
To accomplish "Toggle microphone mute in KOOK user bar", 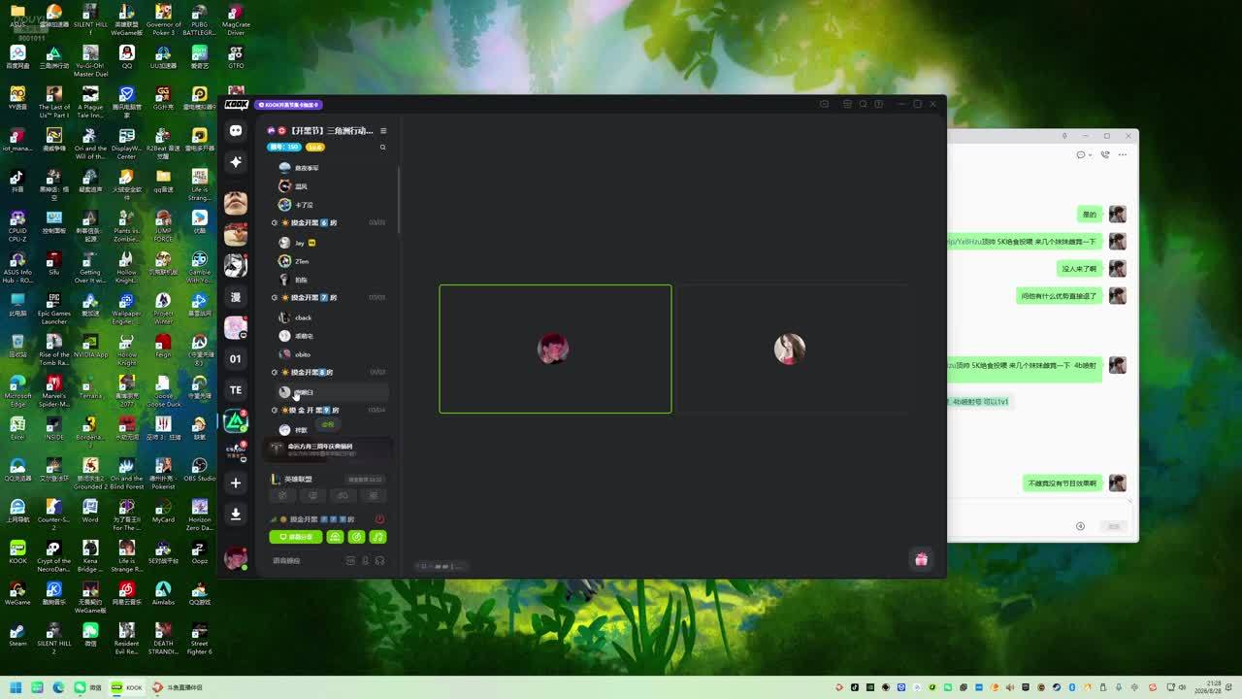I will click(365, 560).
